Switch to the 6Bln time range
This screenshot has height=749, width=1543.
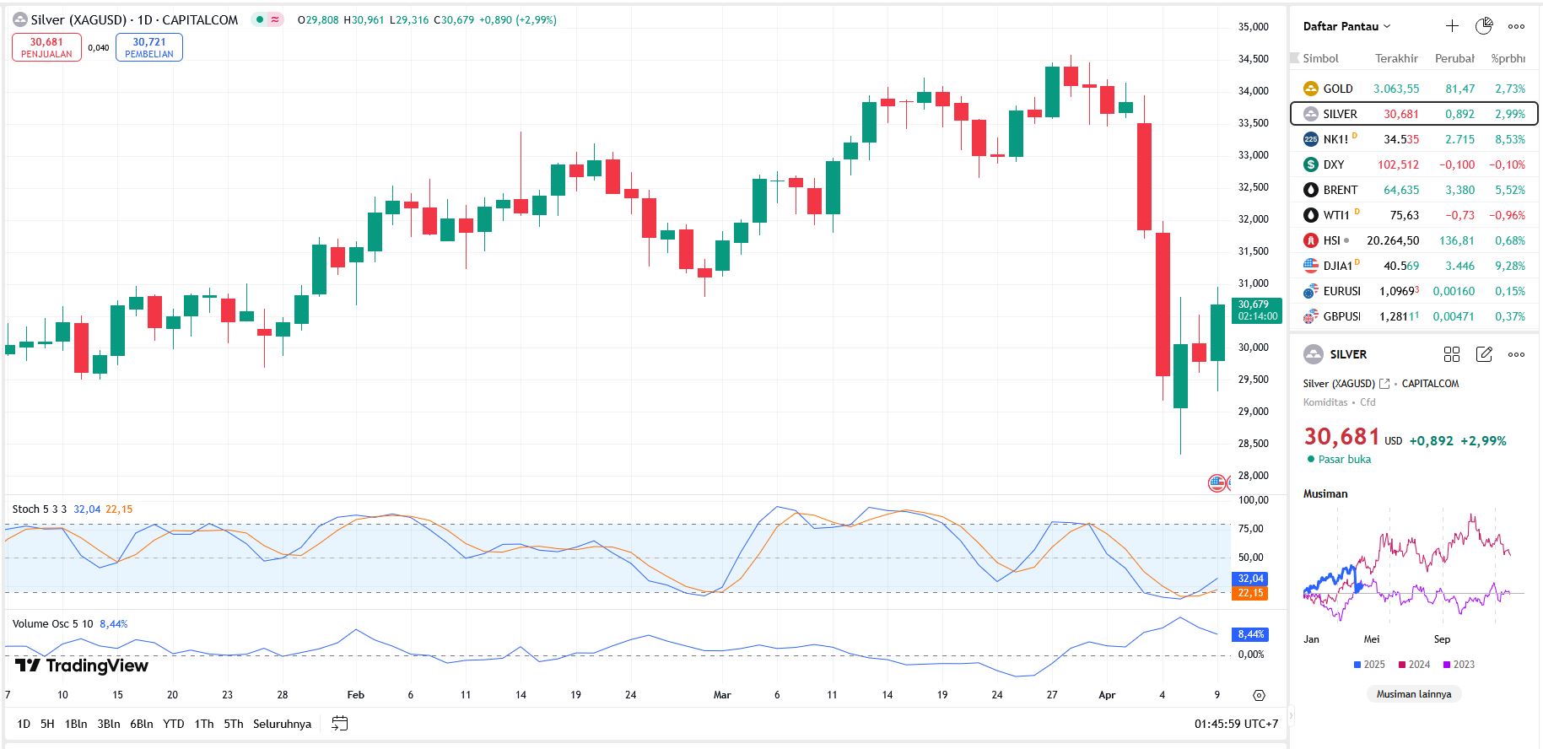(142, 724)
